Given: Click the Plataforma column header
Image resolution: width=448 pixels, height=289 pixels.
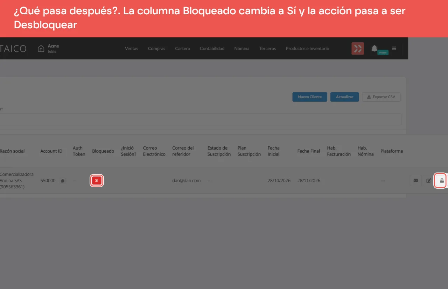Looking at the screenshot, I should click(x=392, y=151).
